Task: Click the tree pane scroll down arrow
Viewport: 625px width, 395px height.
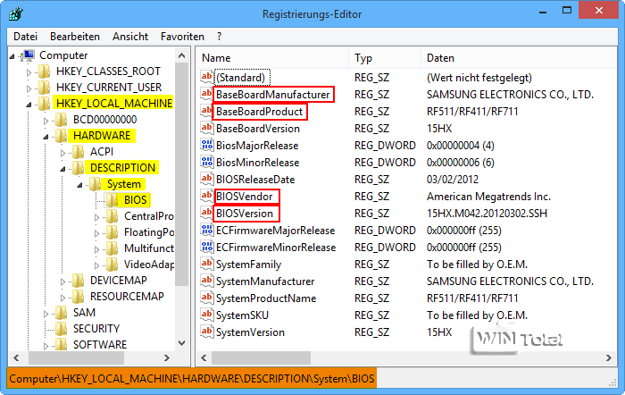Action: click(x=182, y=343)
